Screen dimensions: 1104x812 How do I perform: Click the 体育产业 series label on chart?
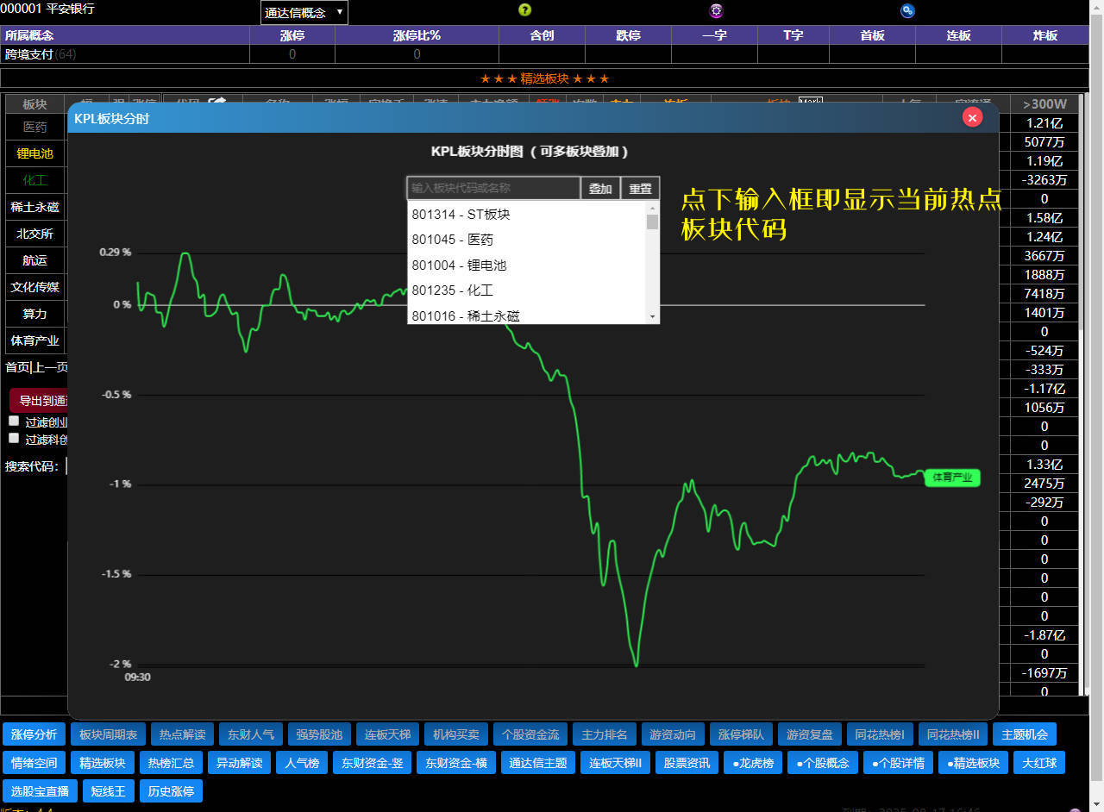point(952,478)
